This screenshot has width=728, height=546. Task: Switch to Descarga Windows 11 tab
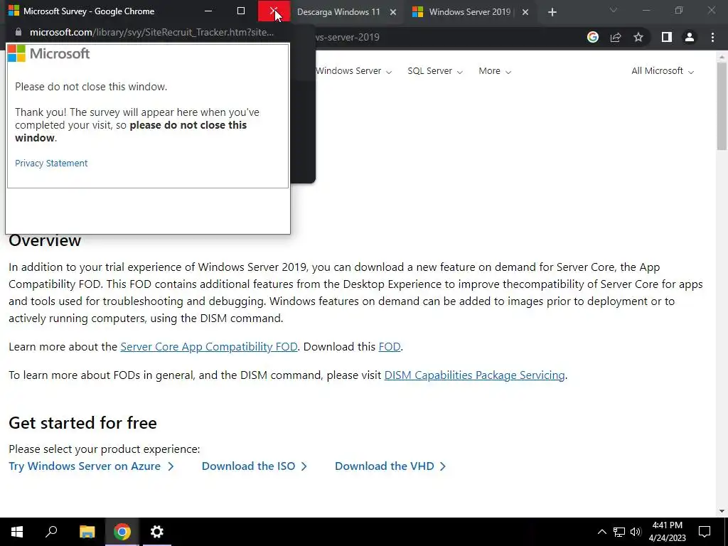point(338,12)
